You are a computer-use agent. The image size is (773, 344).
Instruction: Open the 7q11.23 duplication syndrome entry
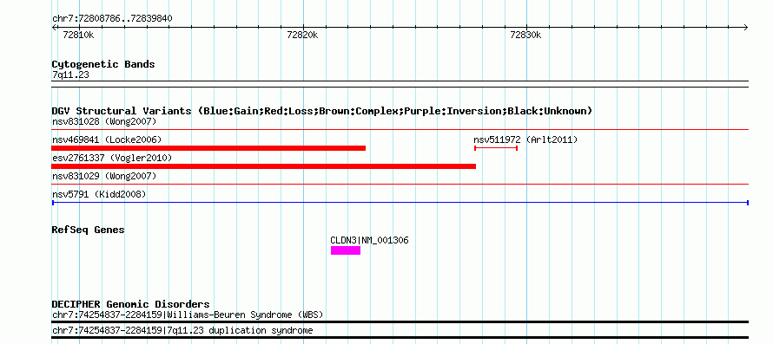pyautogui.click(x=182, y=330)
